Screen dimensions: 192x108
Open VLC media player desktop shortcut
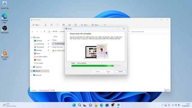click(x=5, y=55)
